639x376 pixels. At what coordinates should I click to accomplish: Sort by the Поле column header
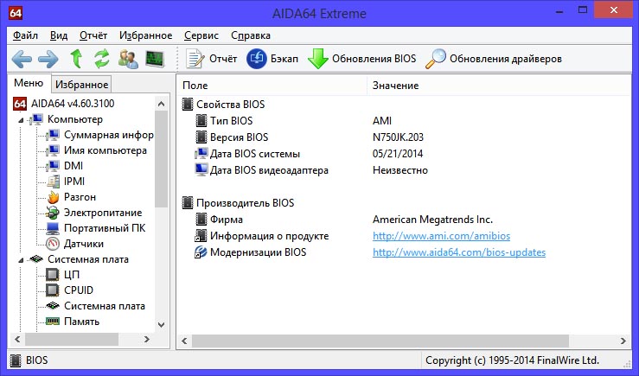(272, 86)
